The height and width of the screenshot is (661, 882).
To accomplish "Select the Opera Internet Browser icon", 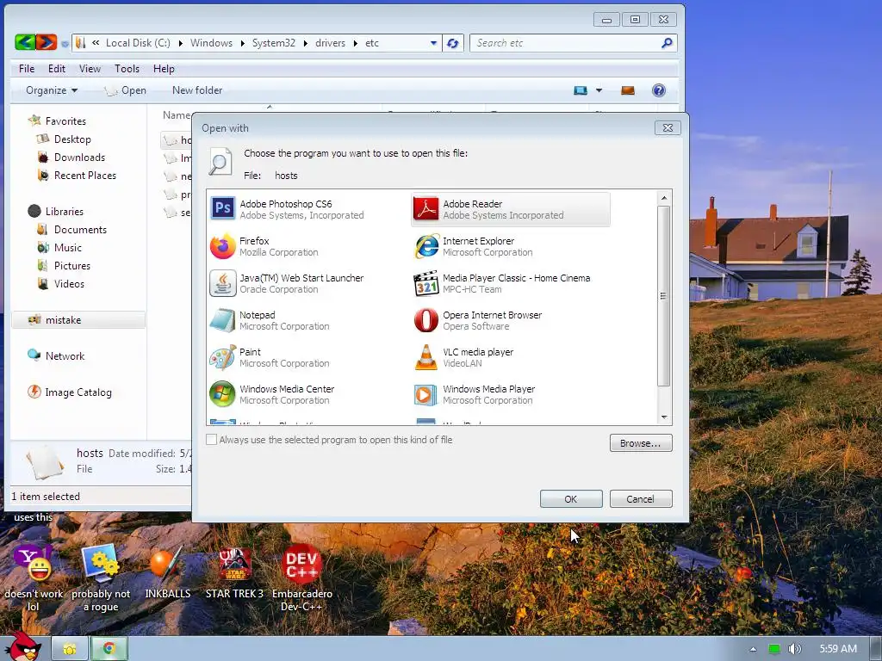I will pyautogui.click(x=425, y=320).
